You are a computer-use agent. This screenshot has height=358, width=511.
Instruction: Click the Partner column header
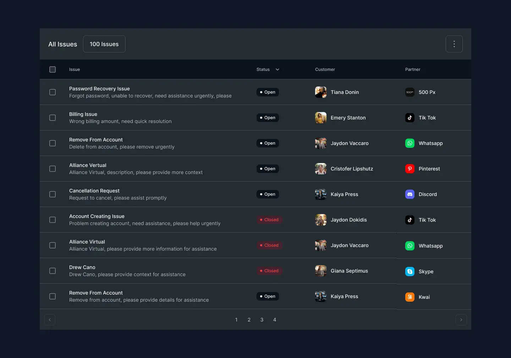coord(413,69)
